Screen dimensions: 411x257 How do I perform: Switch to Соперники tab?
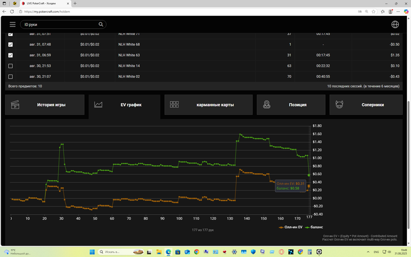click(x=366, y=105)
